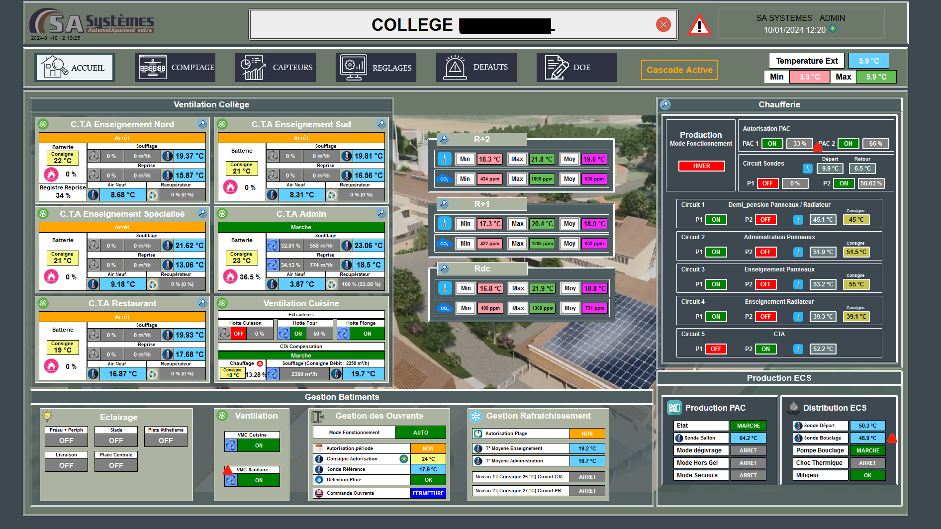Screen dimensions: 941x529
Task: Click the red HIVER mode indicator
Action: 701,166
